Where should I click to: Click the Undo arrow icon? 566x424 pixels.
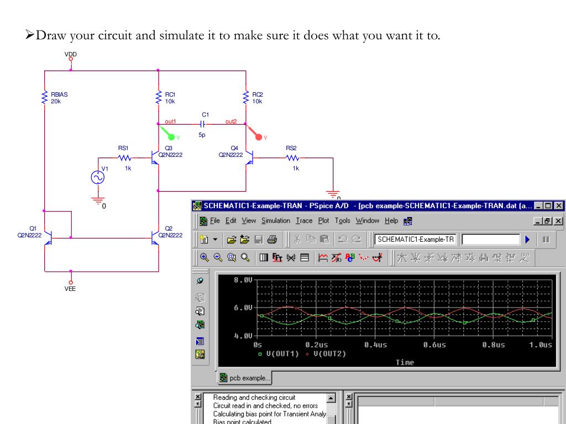pos(343,239)
